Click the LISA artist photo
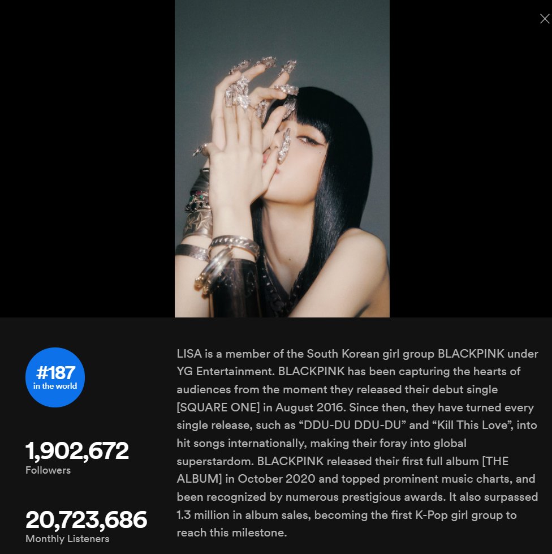This screenshot has width=552, height=554. point(282,158)
